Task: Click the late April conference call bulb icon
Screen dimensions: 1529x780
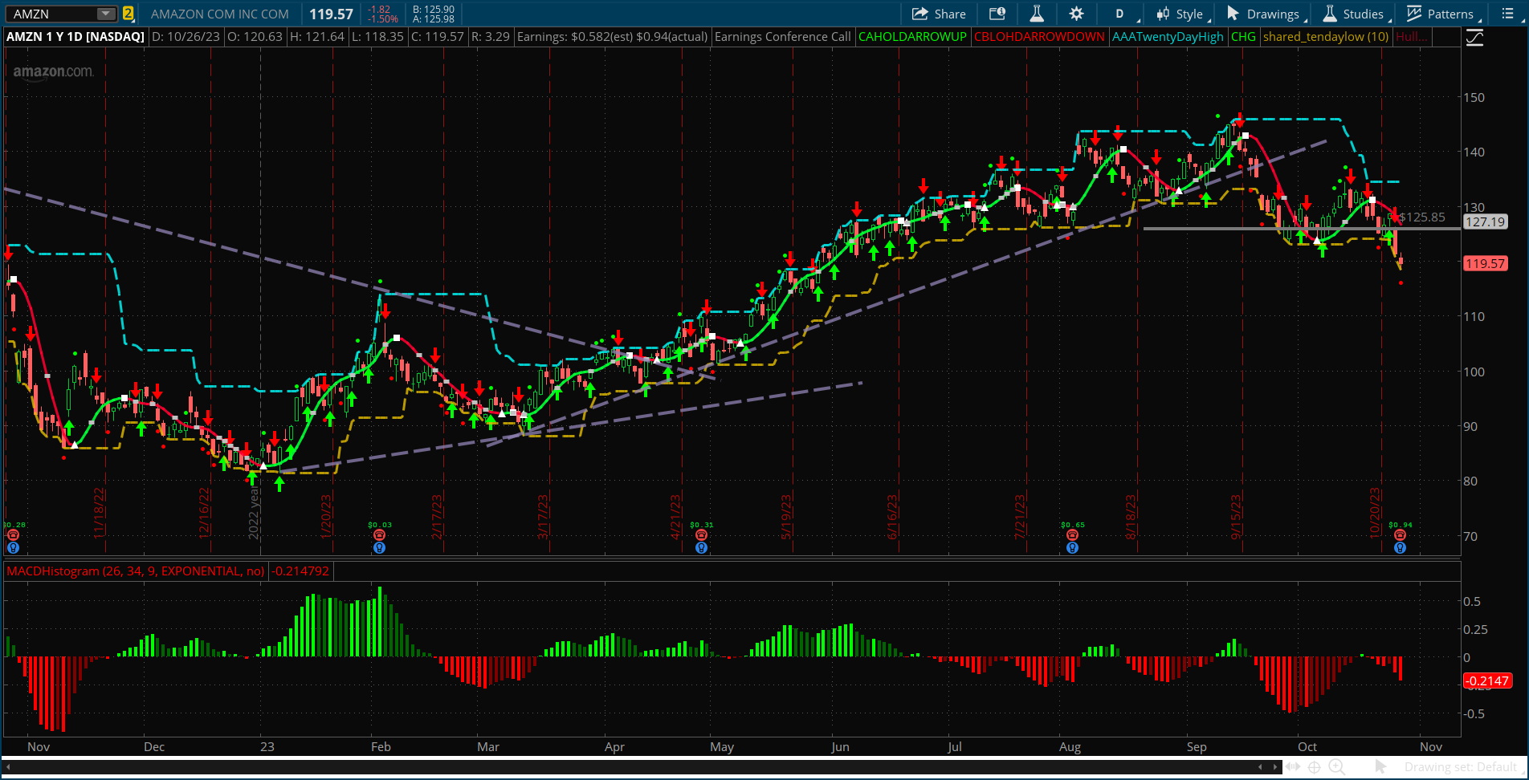Action: coord(701,548)
